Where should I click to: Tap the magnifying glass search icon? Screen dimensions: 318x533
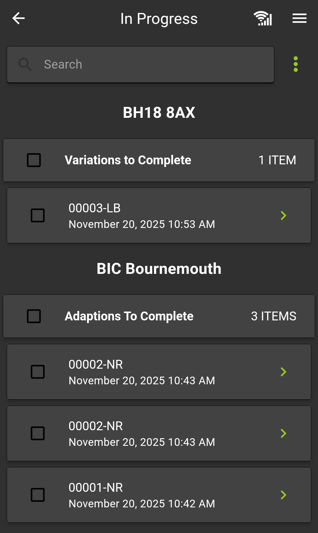coord(25,64)
